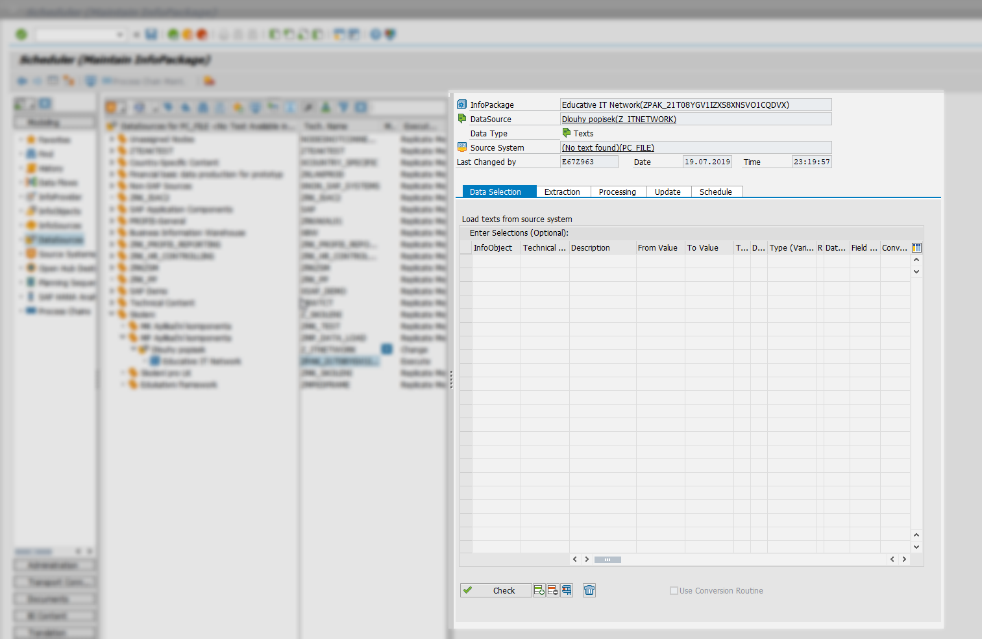The width and height of the screenshot is (982, 639).
Task: Click the transfer selections icon beside delete row
Action: [567, 590]
